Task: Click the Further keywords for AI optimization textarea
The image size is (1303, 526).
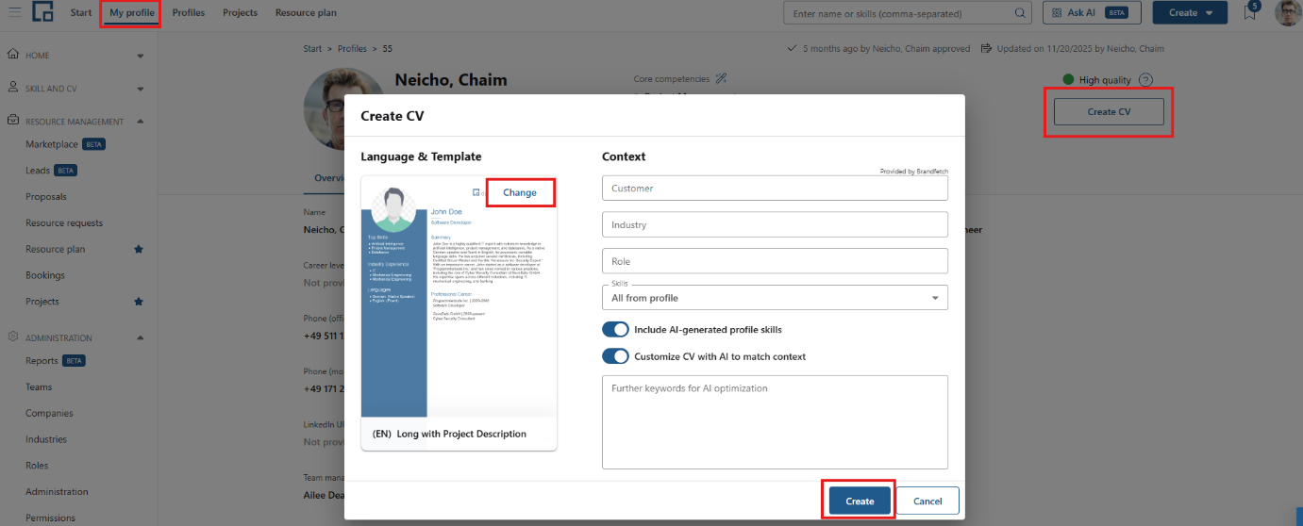Action: [775, 421]
